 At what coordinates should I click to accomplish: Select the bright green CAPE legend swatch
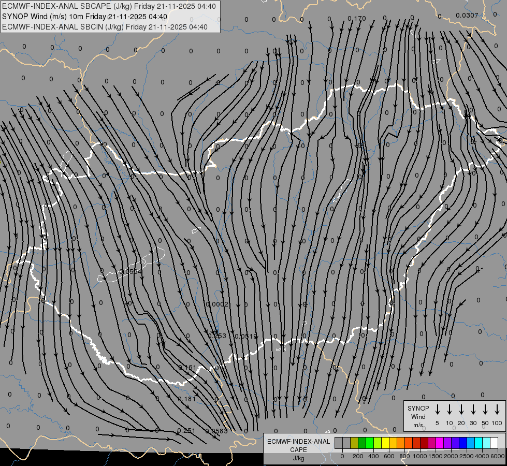[x=370, y=443]
